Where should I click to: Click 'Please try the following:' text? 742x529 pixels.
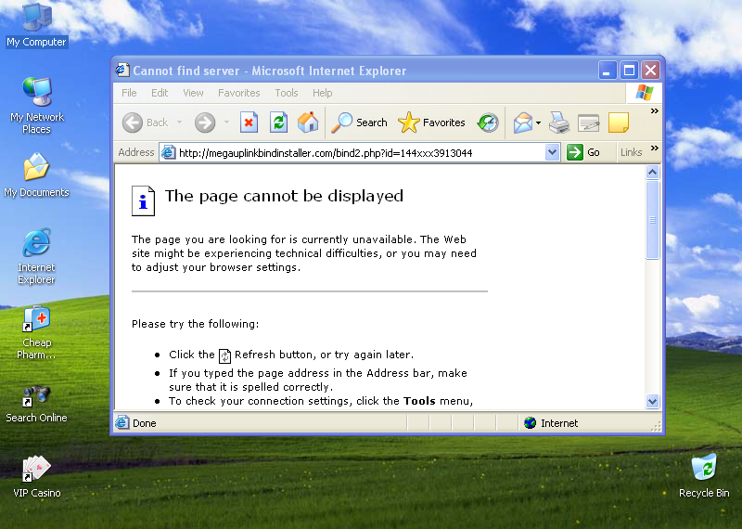pos(196,324)
